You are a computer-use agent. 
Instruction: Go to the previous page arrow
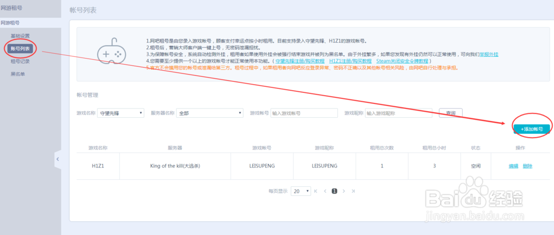click(x=325, y=191)
